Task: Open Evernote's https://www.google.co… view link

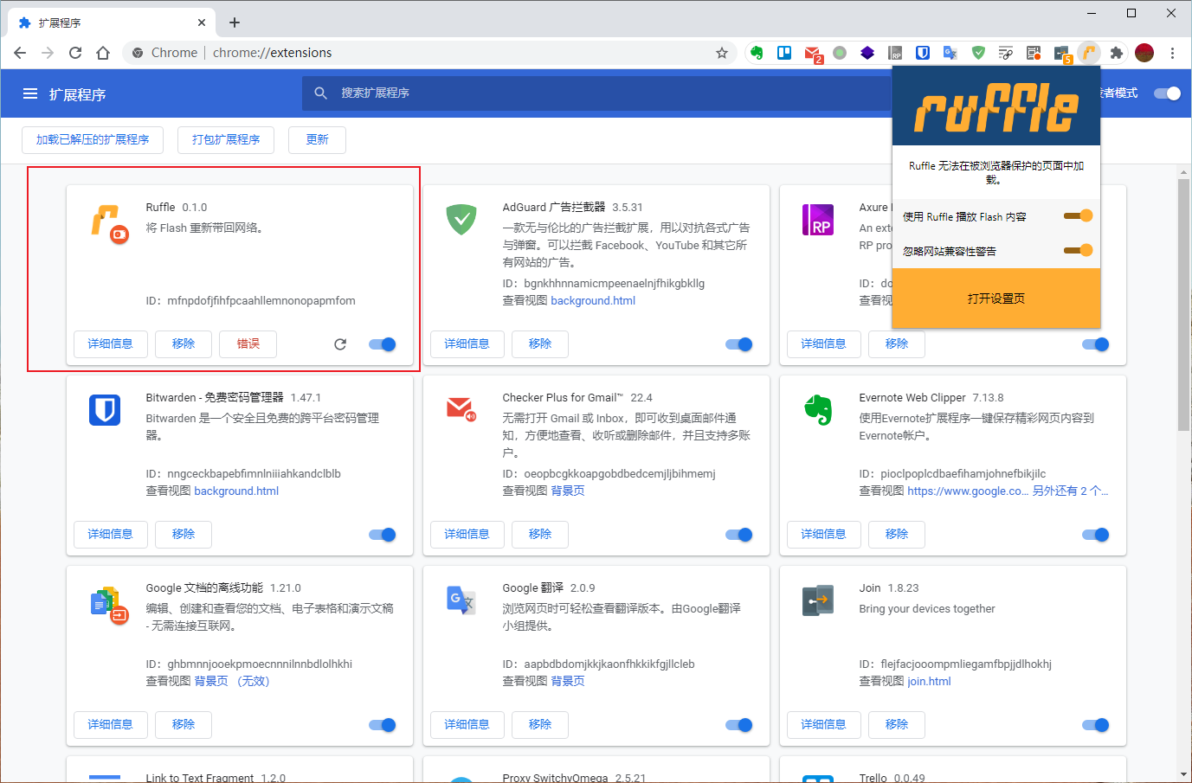Action: pyautogui.click(x=968, y=491)
